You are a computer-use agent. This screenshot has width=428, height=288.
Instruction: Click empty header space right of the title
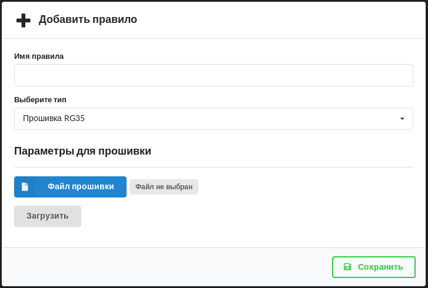click(283, 20)
